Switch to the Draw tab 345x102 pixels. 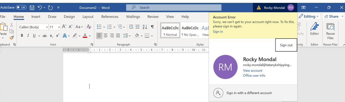(52, 17)
